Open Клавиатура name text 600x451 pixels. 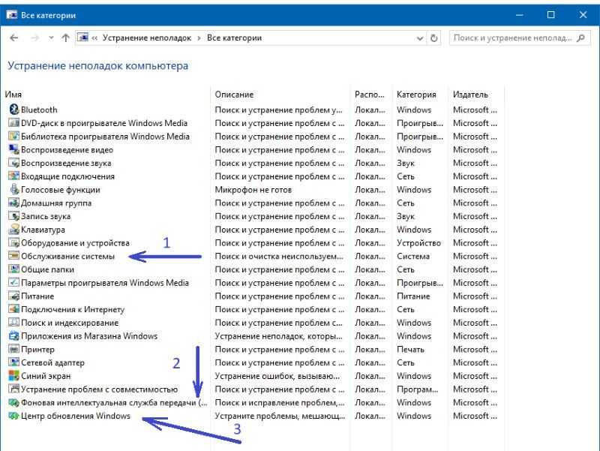coord(43,230)
